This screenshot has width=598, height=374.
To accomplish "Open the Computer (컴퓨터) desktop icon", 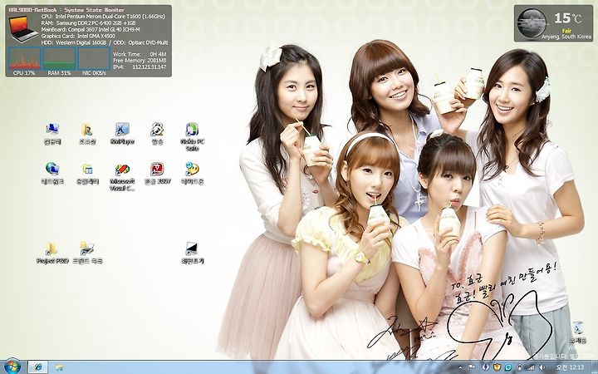I will [52, 133].
